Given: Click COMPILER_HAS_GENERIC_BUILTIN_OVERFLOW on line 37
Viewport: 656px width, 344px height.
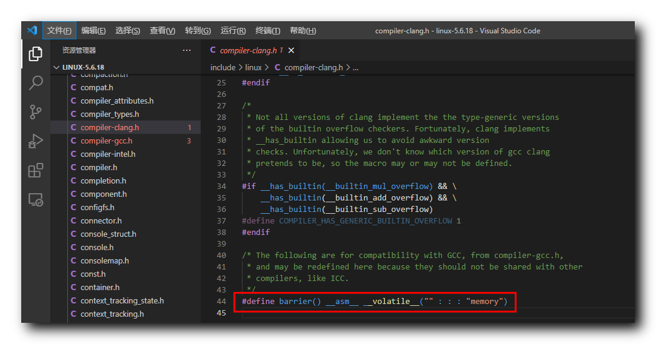Looking at the screenshot, I should click(x=366, y=220).
